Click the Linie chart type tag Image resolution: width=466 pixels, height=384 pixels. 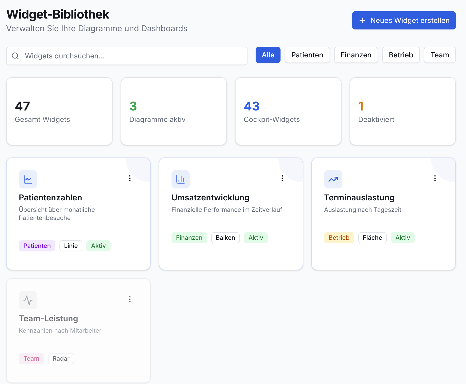pyautogui.click(x=71, y=246)
